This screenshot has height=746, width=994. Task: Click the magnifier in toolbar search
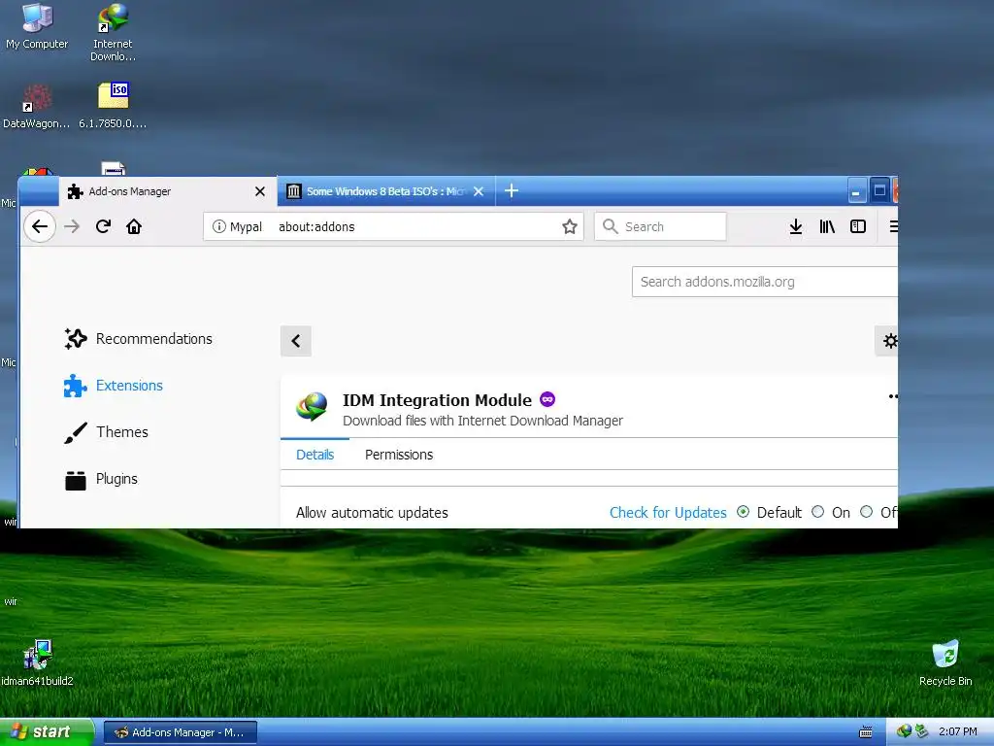pos(610,226)
